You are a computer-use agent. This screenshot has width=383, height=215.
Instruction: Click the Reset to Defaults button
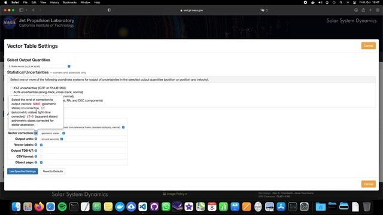53,171
